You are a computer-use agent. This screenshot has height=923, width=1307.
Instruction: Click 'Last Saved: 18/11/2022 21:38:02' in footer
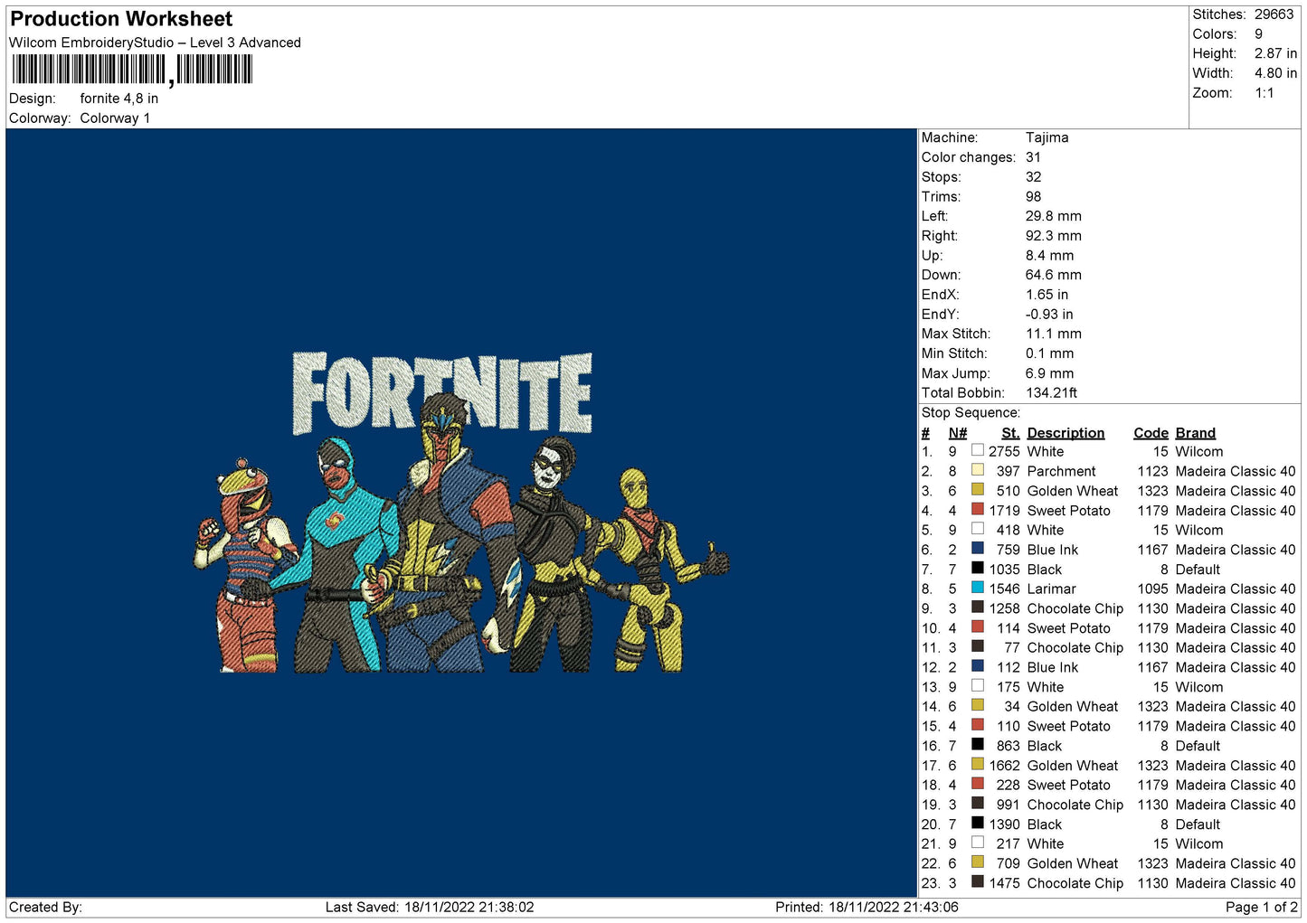point(430,907)
